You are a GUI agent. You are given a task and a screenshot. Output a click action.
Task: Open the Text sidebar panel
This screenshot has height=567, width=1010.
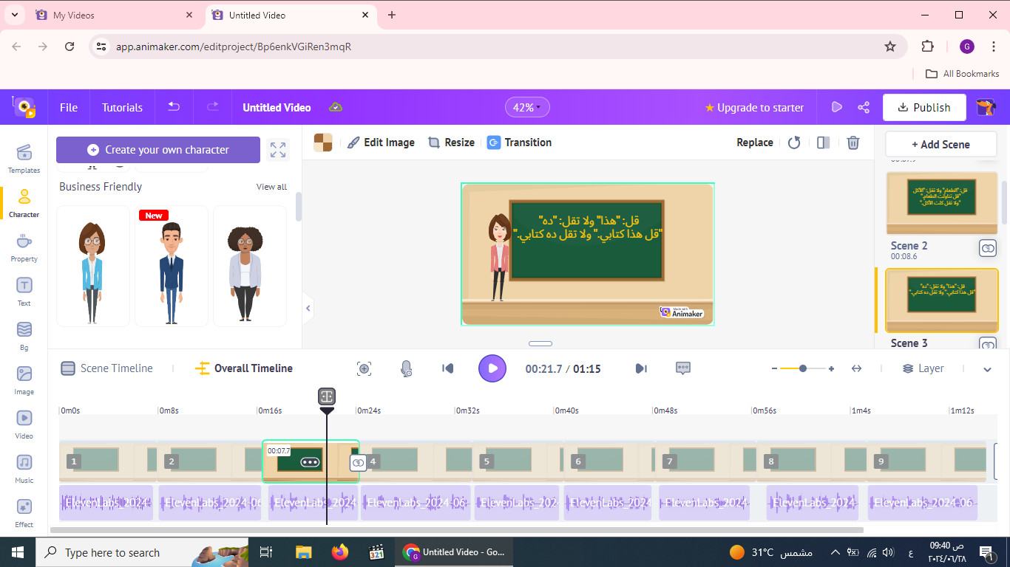coord(24,292)
